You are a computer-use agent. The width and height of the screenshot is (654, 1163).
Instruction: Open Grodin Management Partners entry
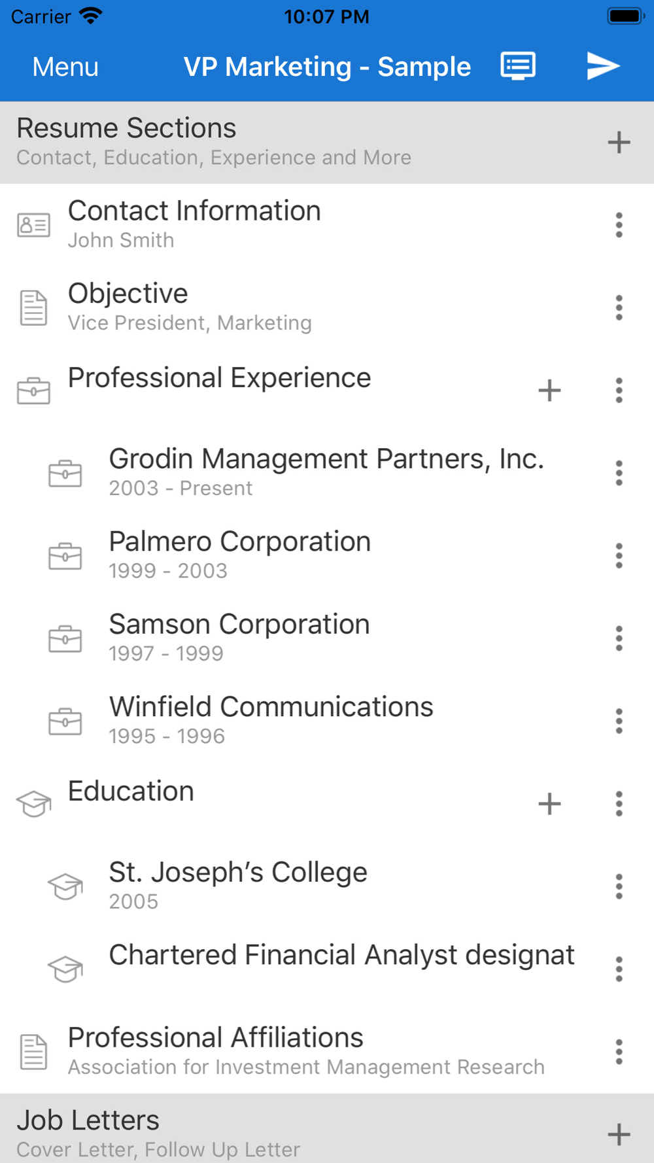point(326,472)
